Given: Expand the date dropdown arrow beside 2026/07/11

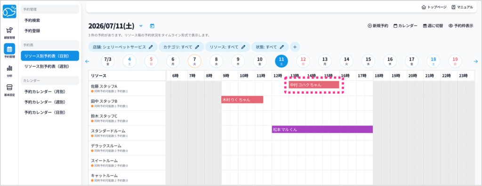Looking at the screenshot, I should tap(141, 26).
